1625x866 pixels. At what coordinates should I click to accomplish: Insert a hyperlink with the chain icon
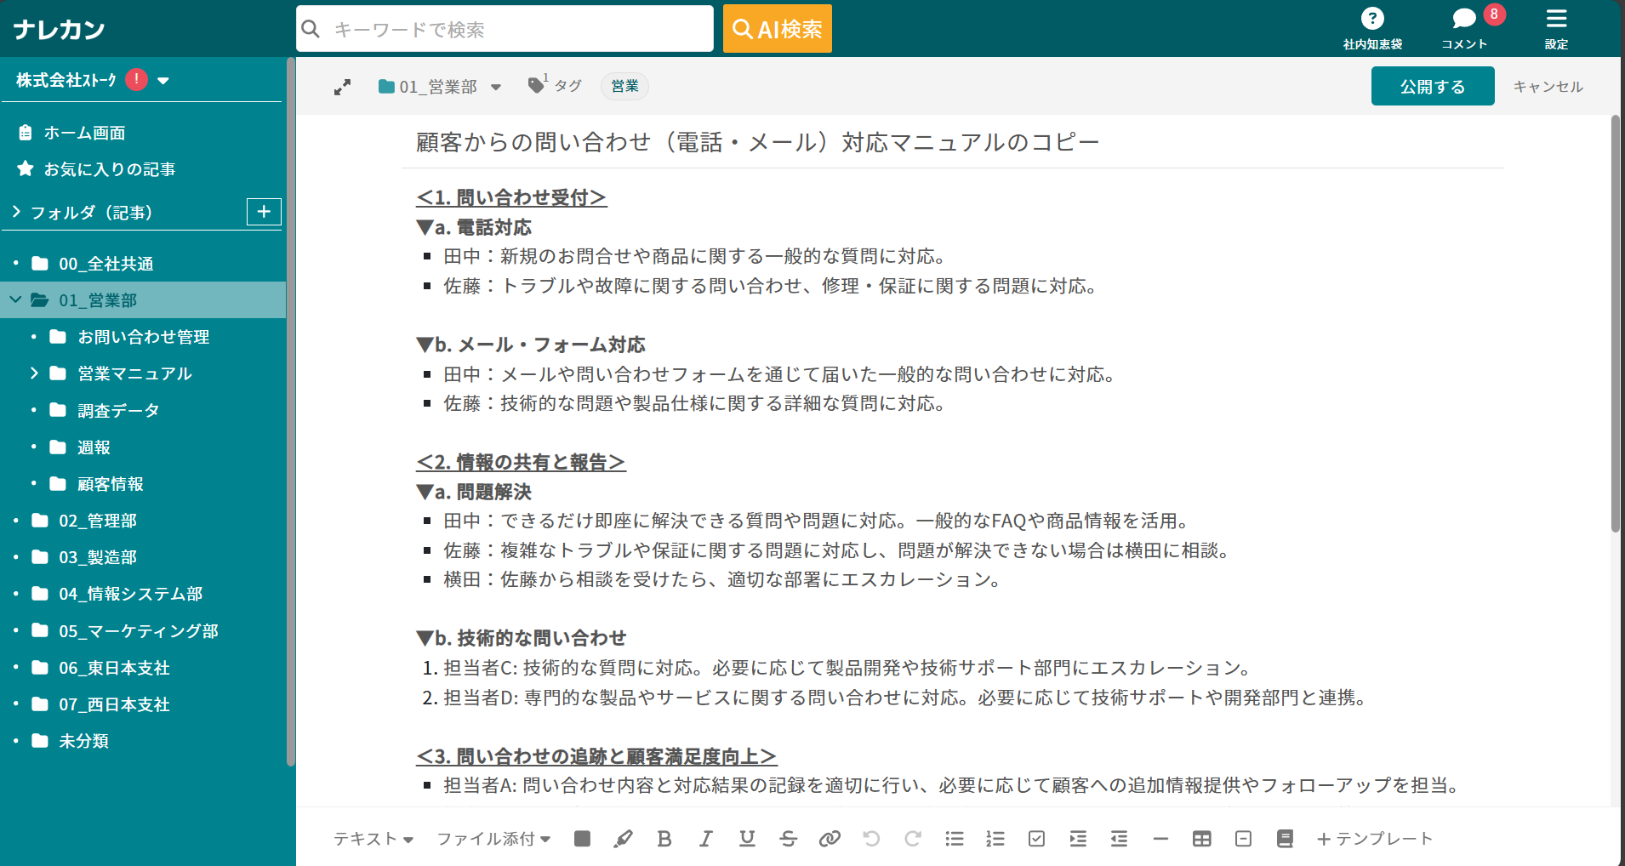[830, 839]
